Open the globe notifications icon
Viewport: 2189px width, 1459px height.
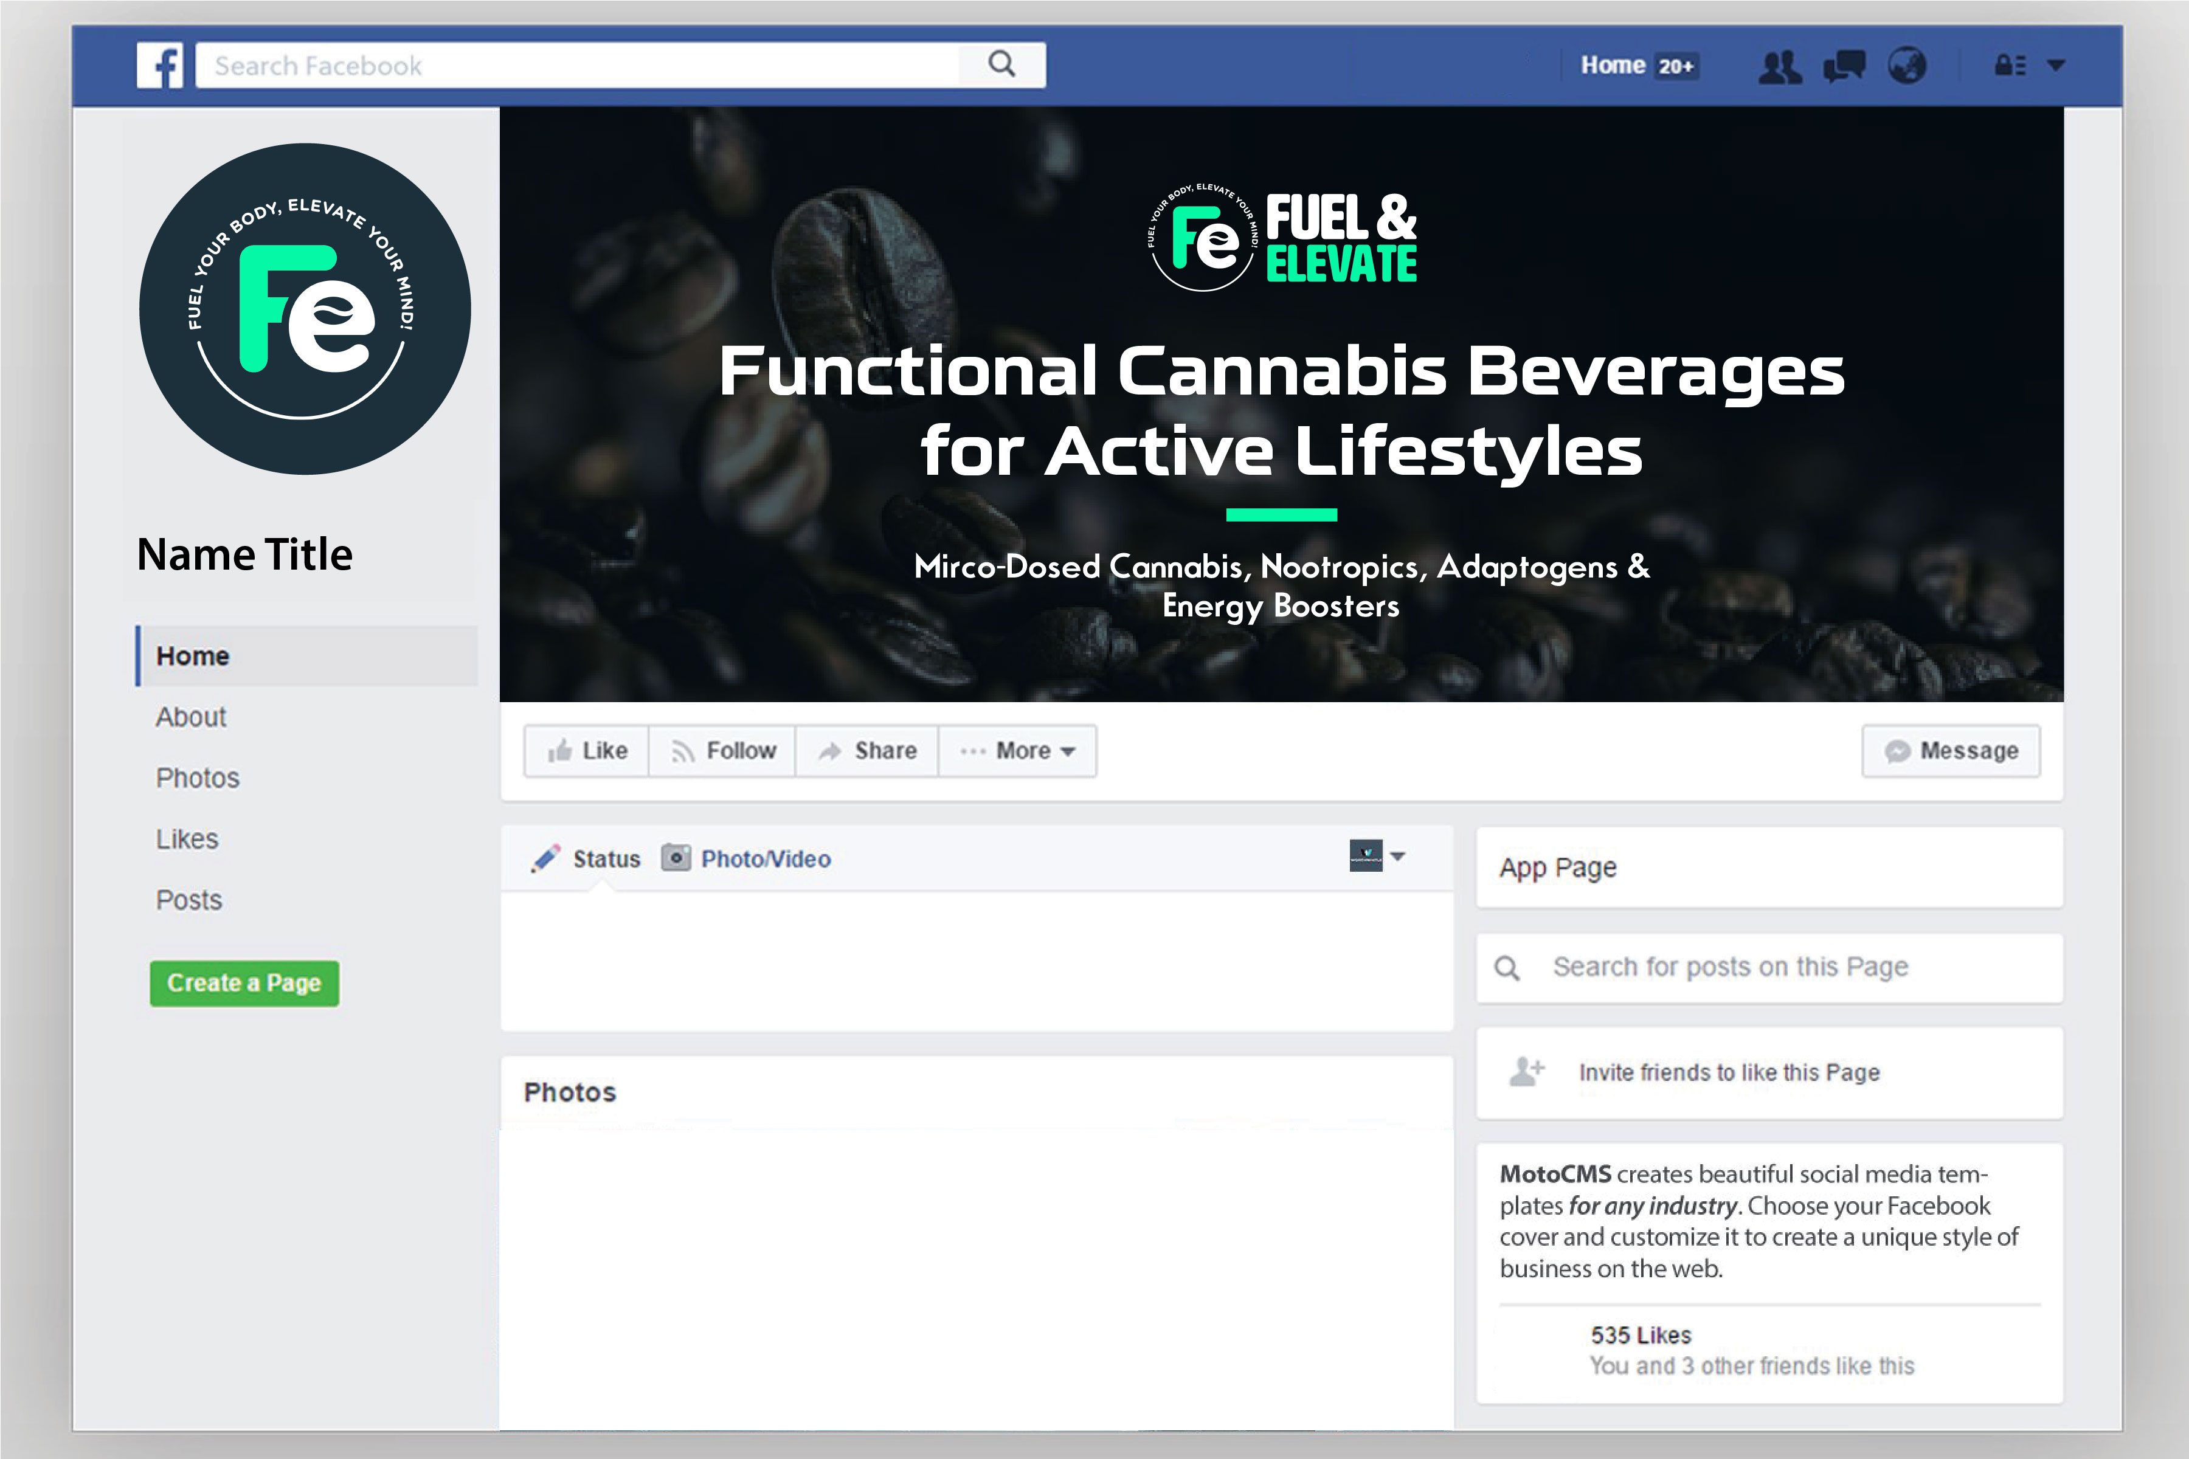tap(1907, 66)
